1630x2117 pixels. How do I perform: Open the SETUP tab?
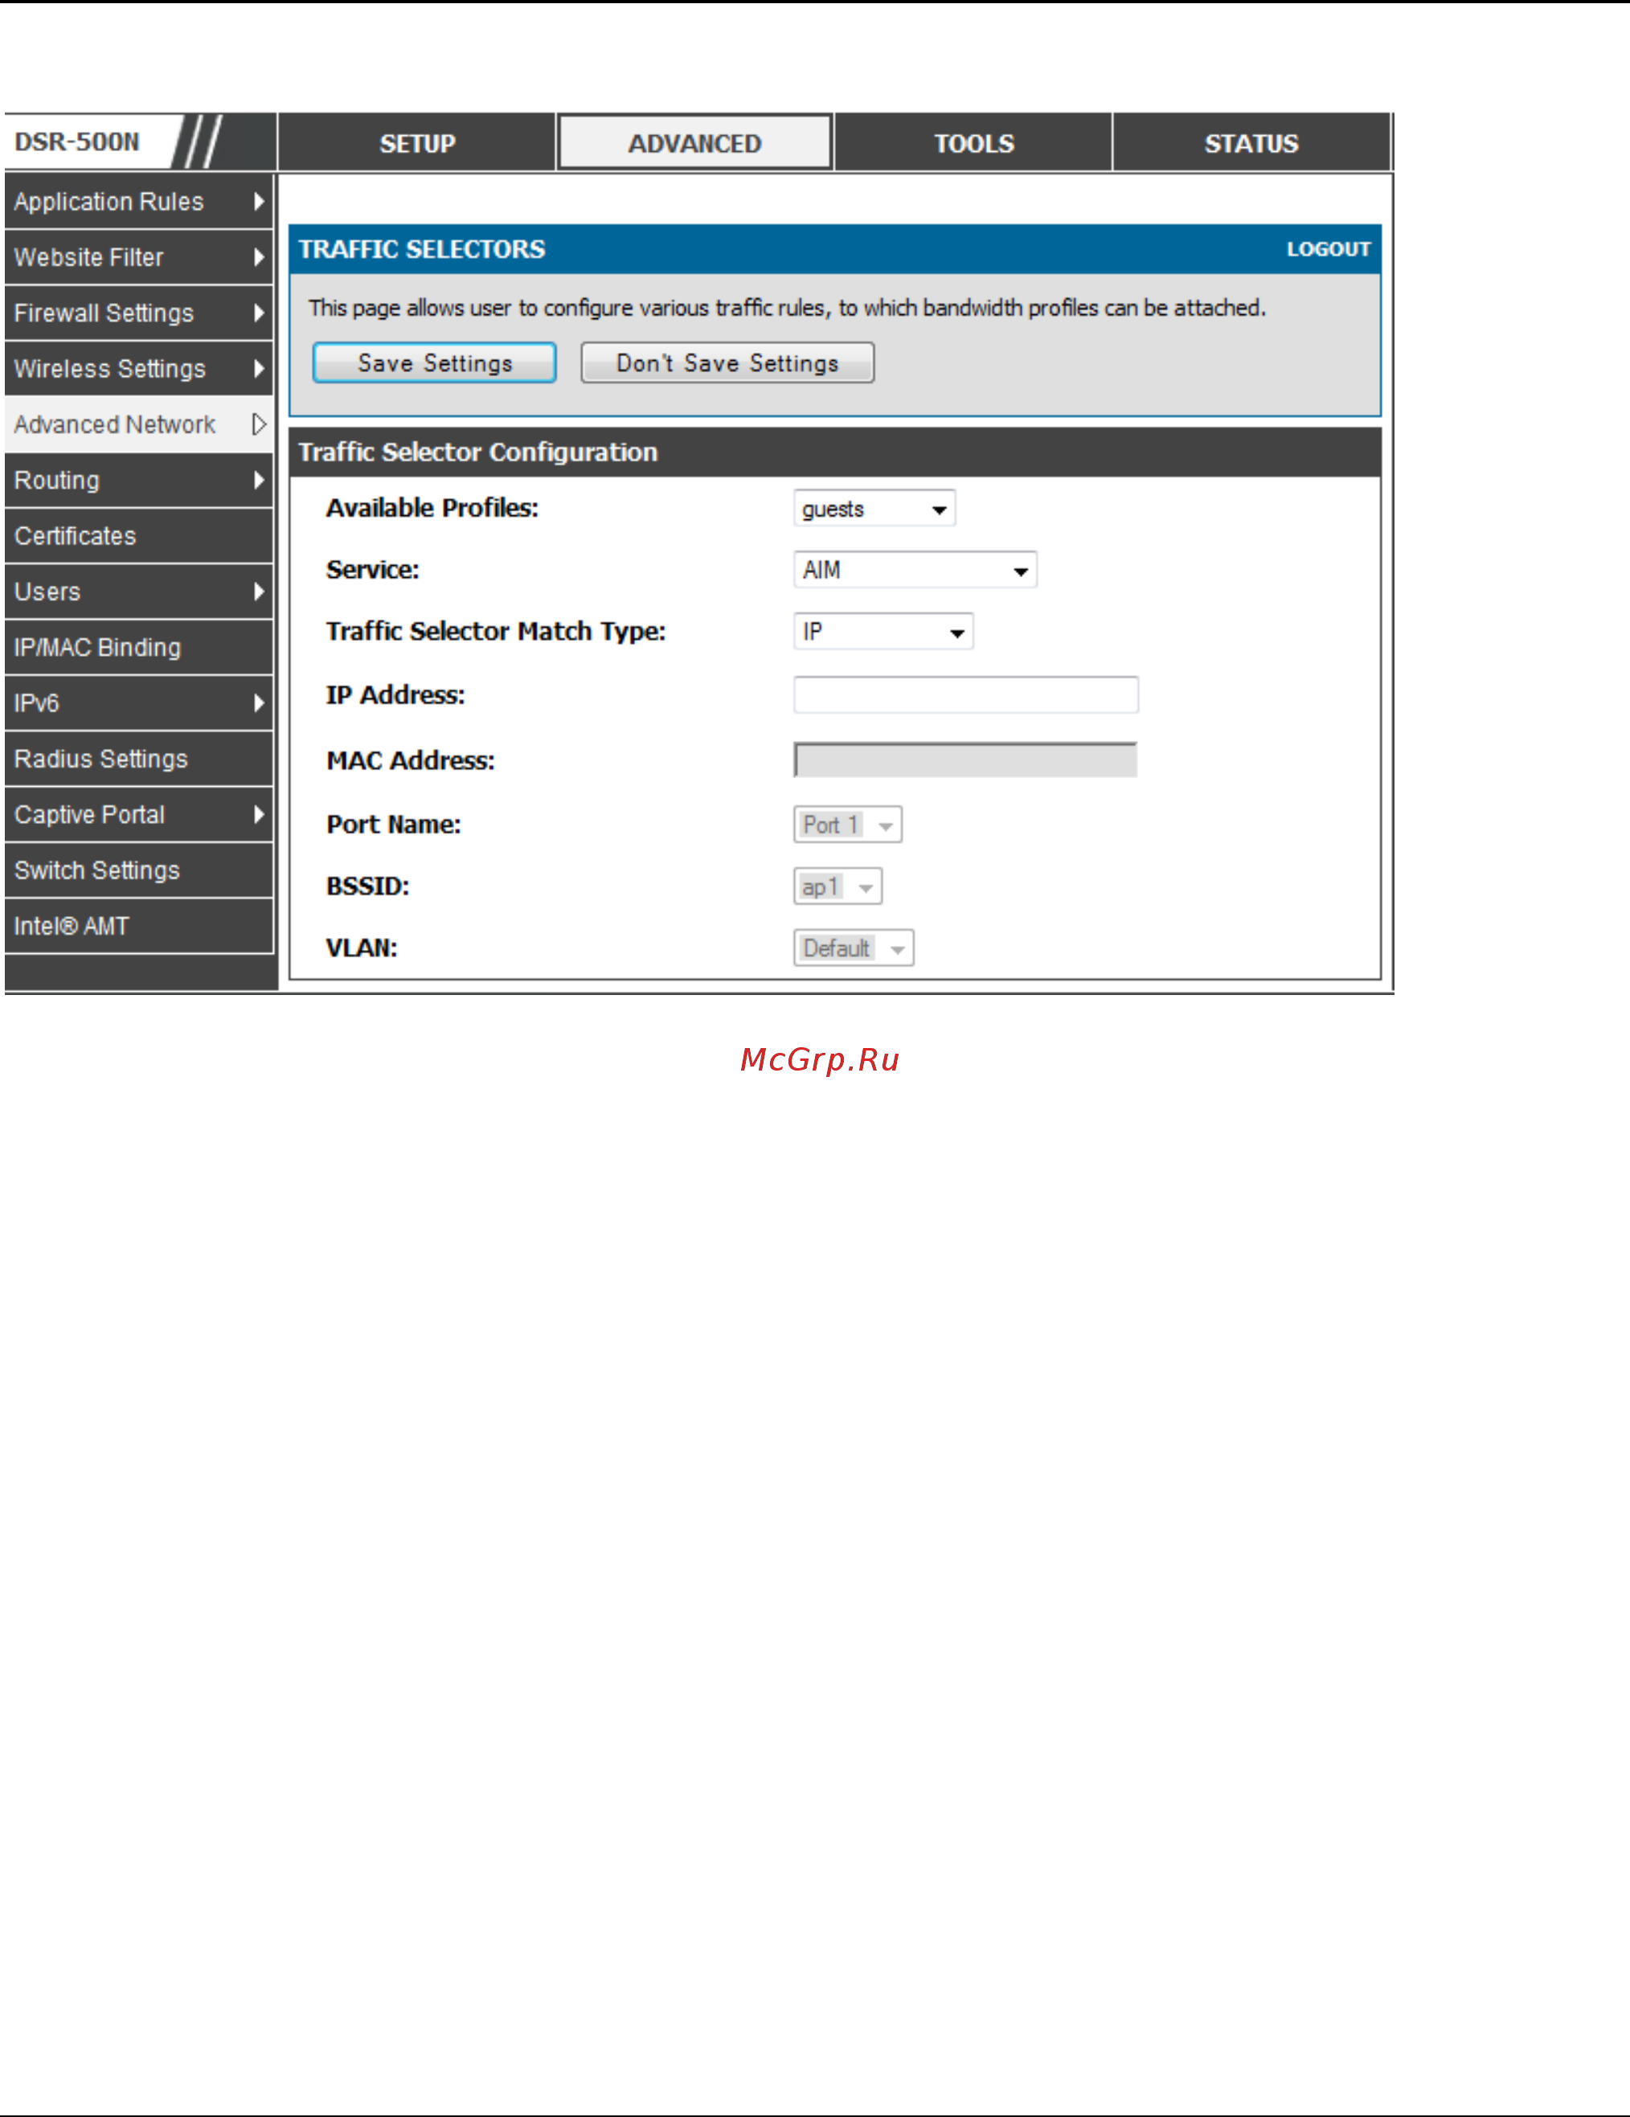pos(416,143)
